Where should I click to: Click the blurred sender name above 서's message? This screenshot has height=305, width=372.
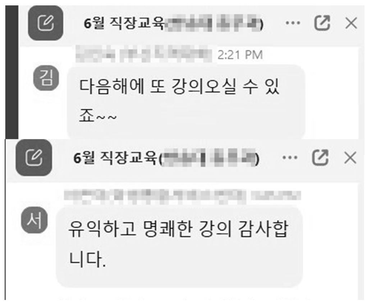pos(183,197)
